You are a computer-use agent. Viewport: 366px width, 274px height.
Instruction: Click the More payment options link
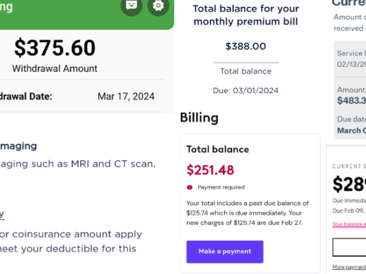tap(349, 267)
